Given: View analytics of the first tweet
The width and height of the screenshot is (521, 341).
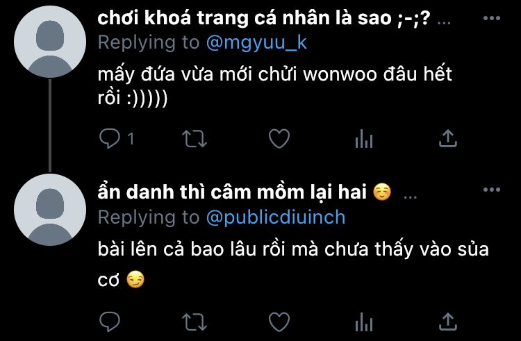Looking at the screenshot, I should click(x=364, y=138).
